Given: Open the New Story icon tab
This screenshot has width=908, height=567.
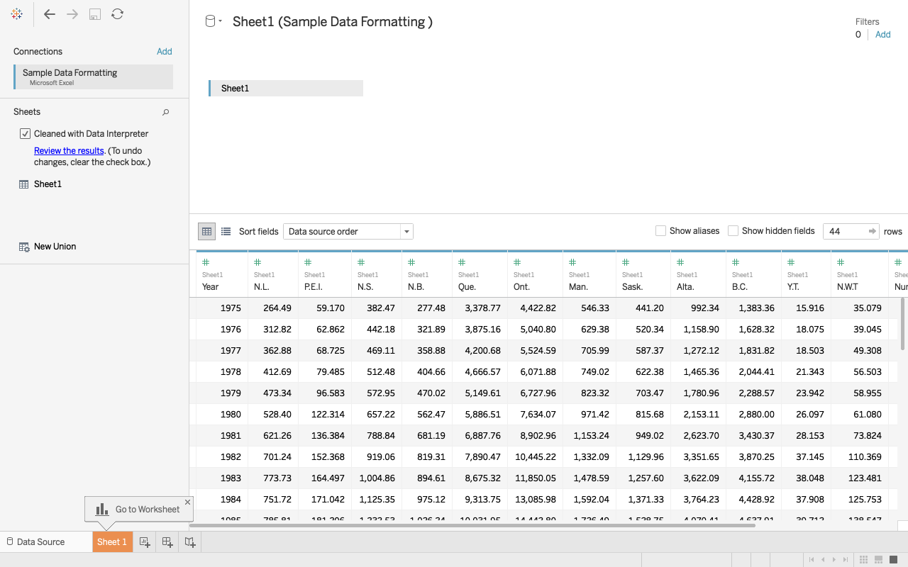Looking at the screenshot, I should (190, 542).
